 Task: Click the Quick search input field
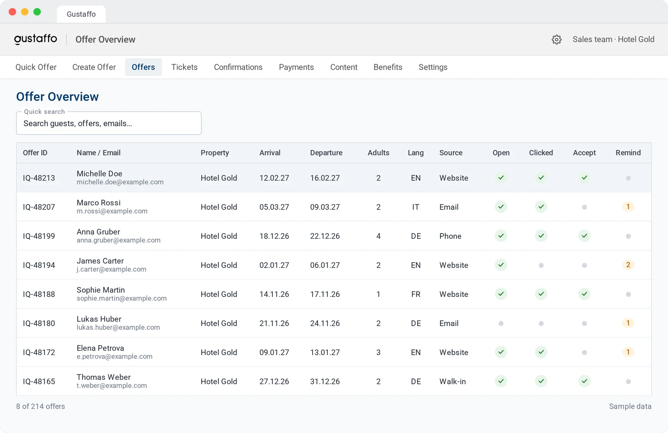[109, 123]
